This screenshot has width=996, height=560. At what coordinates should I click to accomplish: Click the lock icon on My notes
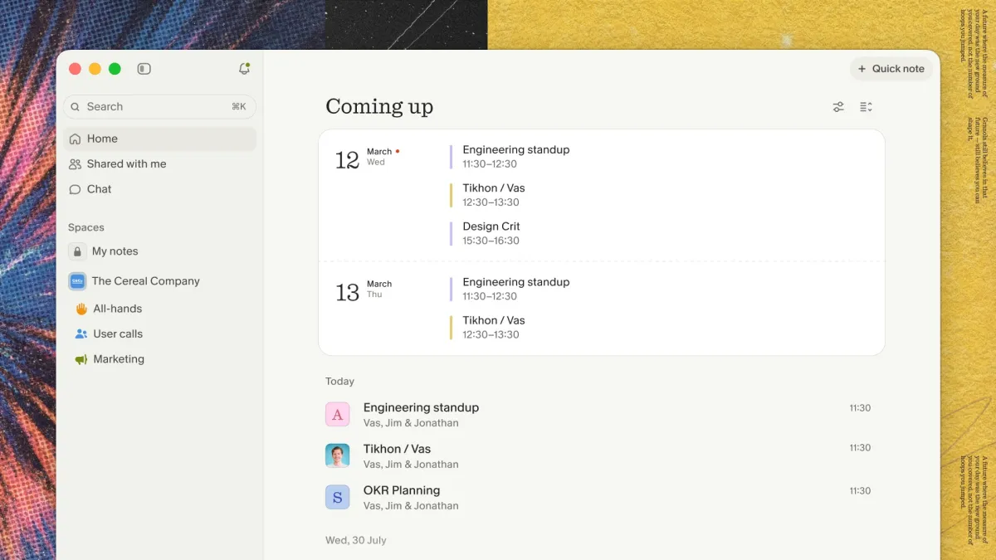pos(76,251)
